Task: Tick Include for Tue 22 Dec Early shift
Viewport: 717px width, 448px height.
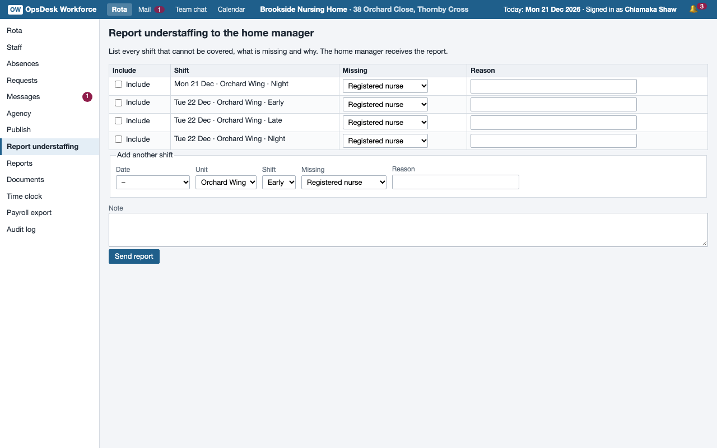Action: point(118,102)
